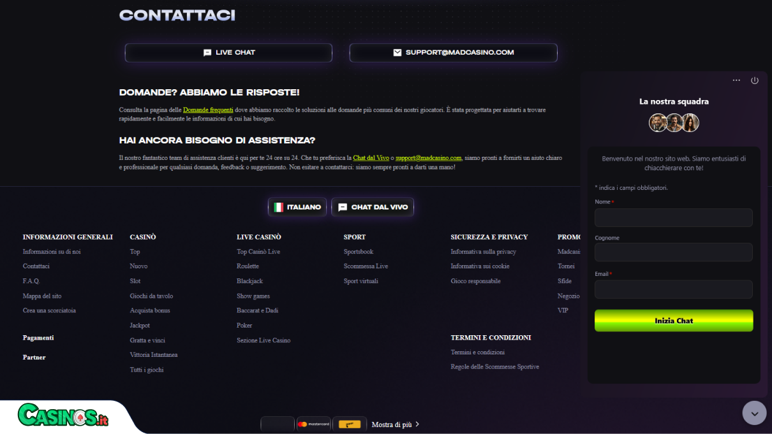The image size is (772, 434).
Task: Open Acquista bonus link
Action: pos(150,311)
